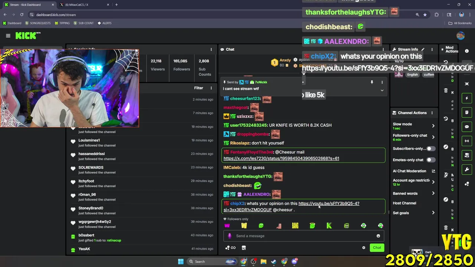The height and width of the screenshot is (267, 475).
Task: Expand Banned words settings
Action: (433, 194)
